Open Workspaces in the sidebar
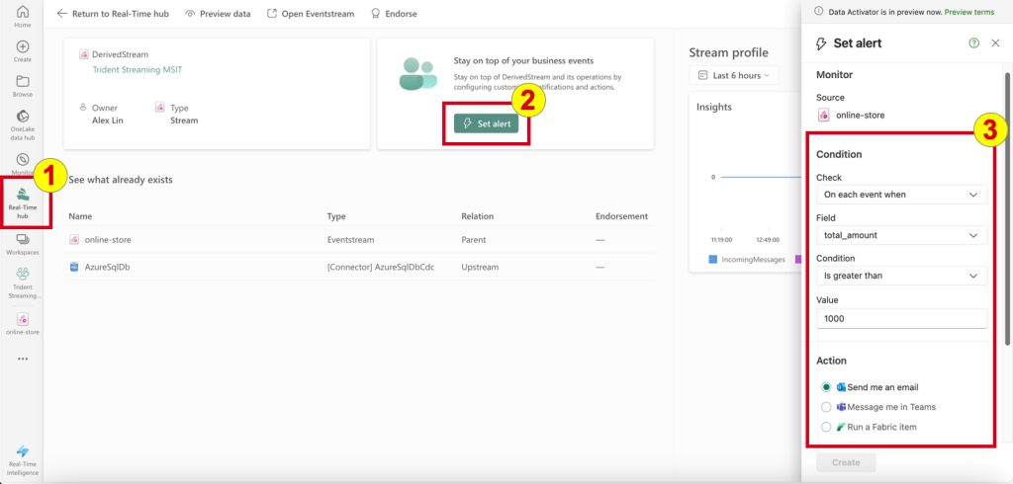1013x484 pixels. point(22,245)
